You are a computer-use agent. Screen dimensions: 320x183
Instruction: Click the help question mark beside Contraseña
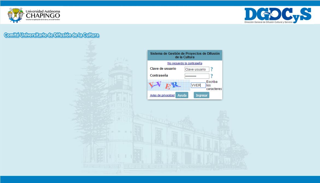(x=212, y=76)
